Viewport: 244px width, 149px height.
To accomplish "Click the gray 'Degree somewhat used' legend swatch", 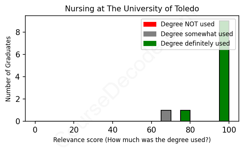I will tap(150, 34).
